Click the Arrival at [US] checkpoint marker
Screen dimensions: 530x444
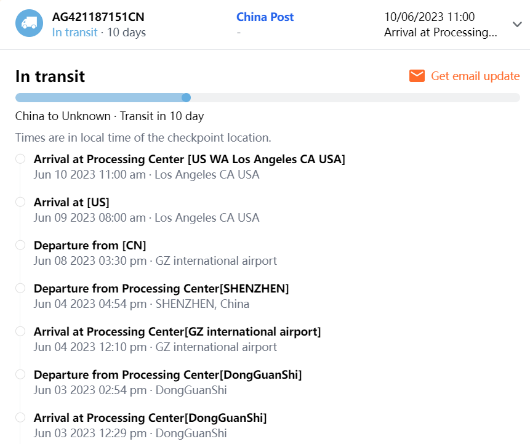coord(20,202)
